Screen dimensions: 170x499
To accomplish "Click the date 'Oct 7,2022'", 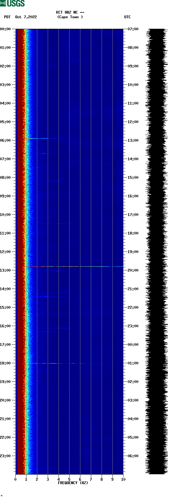I will click(x=26, y=17).
